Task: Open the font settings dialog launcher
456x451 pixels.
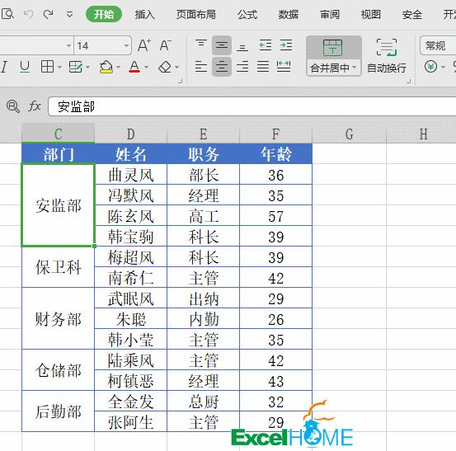Action: point(181,82)
